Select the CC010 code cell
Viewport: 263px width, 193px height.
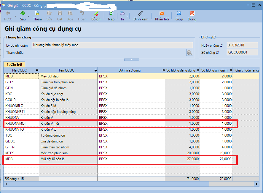[21, 100]
